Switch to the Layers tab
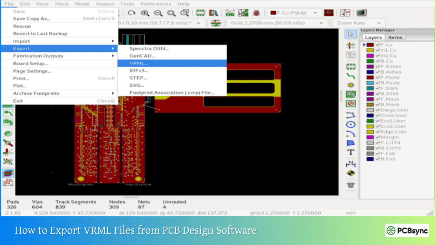Screen dimensions: 436x245 click(x=373, y=37)
